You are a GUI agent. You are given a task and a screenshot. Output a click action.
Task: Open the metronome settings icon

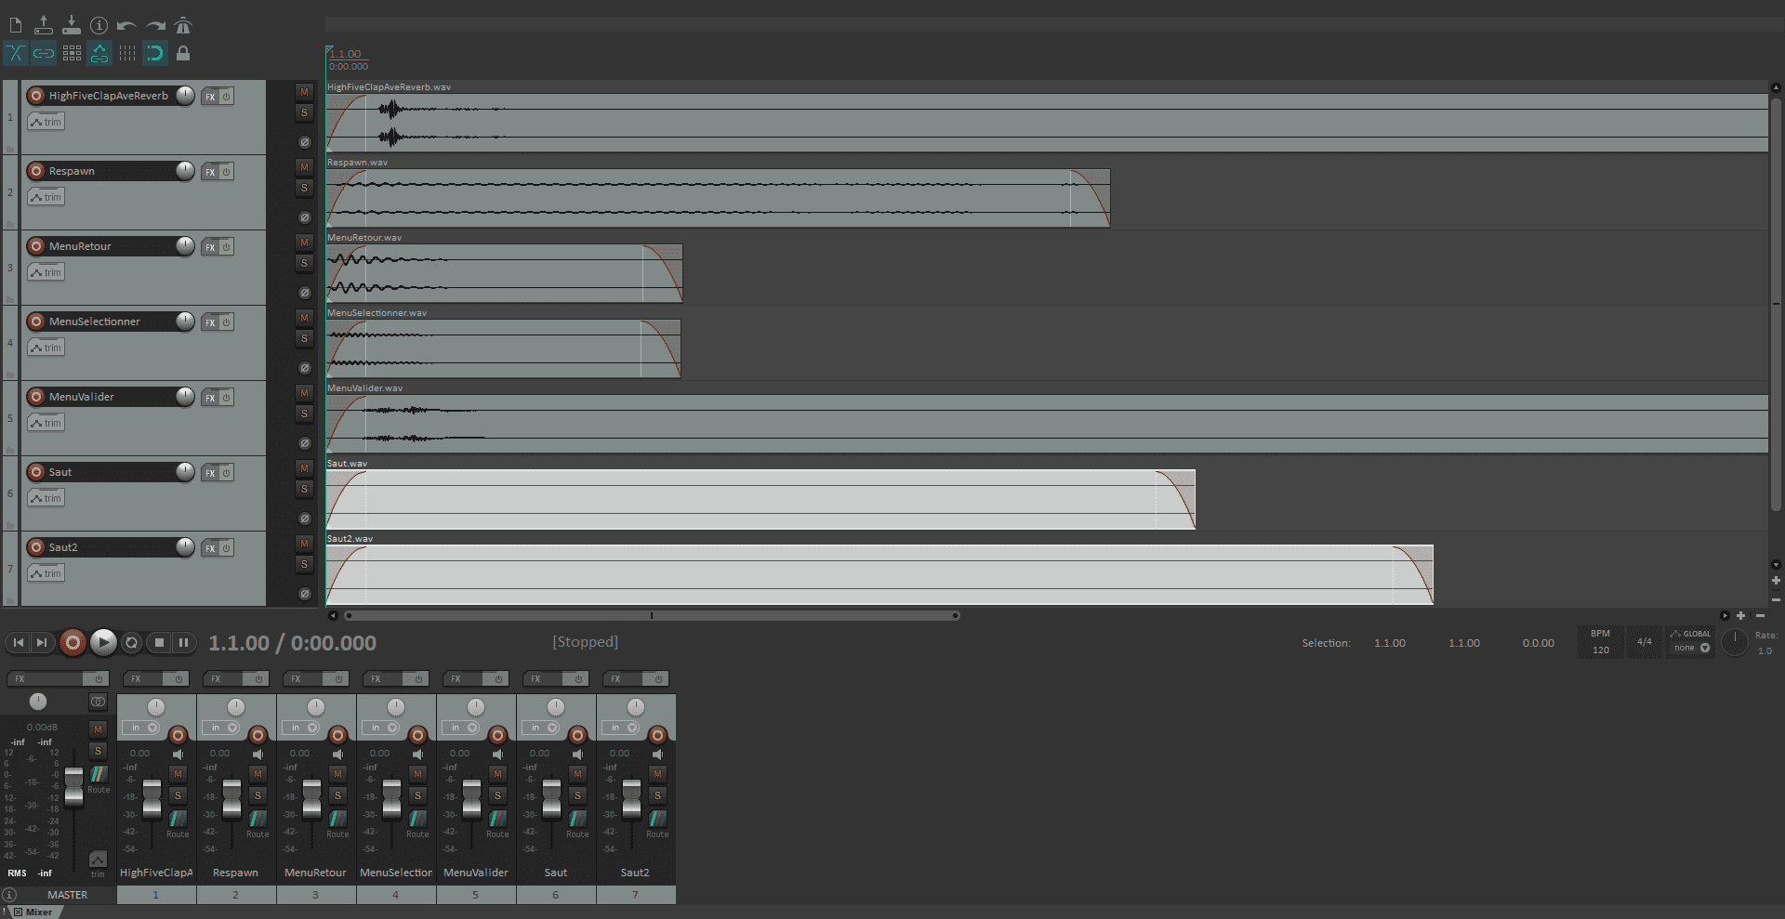[183, 25]
